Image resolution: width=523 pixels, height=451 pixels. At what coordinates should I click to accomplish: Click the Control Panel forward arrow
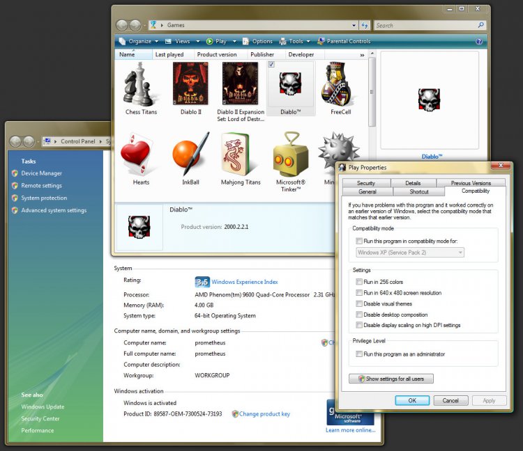[29, 141]
